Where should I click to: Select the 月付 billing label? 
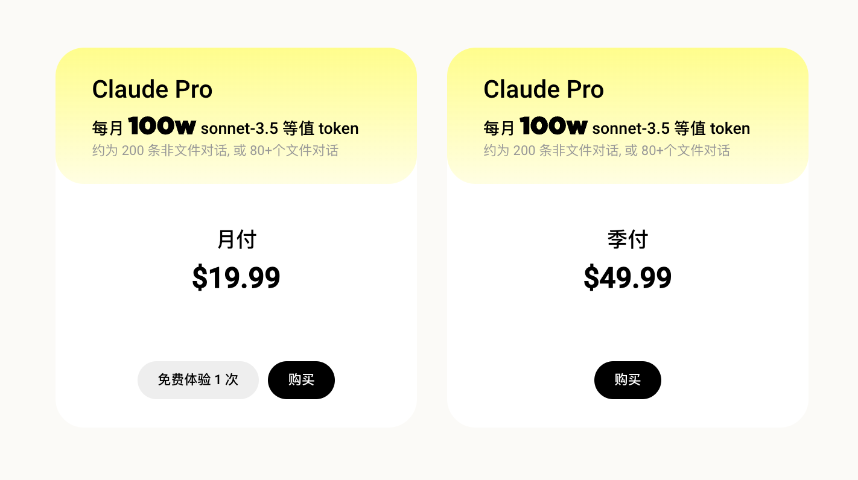(x=236, y=239)
